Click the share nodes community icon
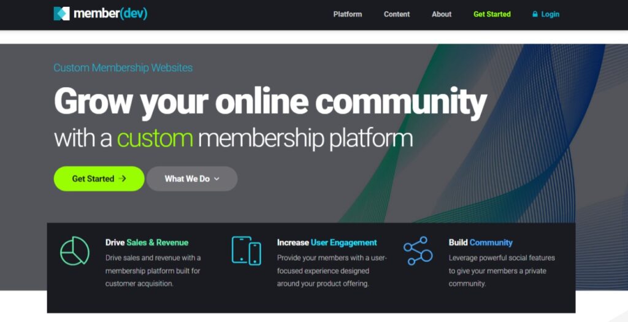Image resolution: width=628 pixels, height=322 pixels. click(418, 251)
